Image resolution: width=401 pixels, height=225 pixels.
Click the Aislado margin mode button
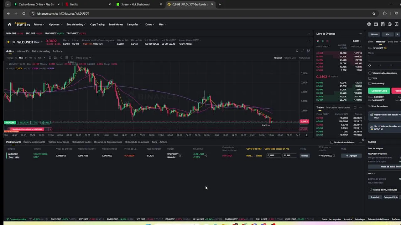(374, 34)
